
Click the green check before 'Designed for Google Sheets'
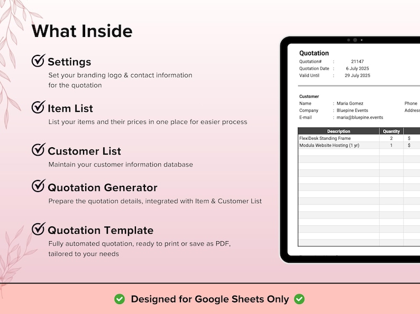pyautogui.click(x=120, y=299)
